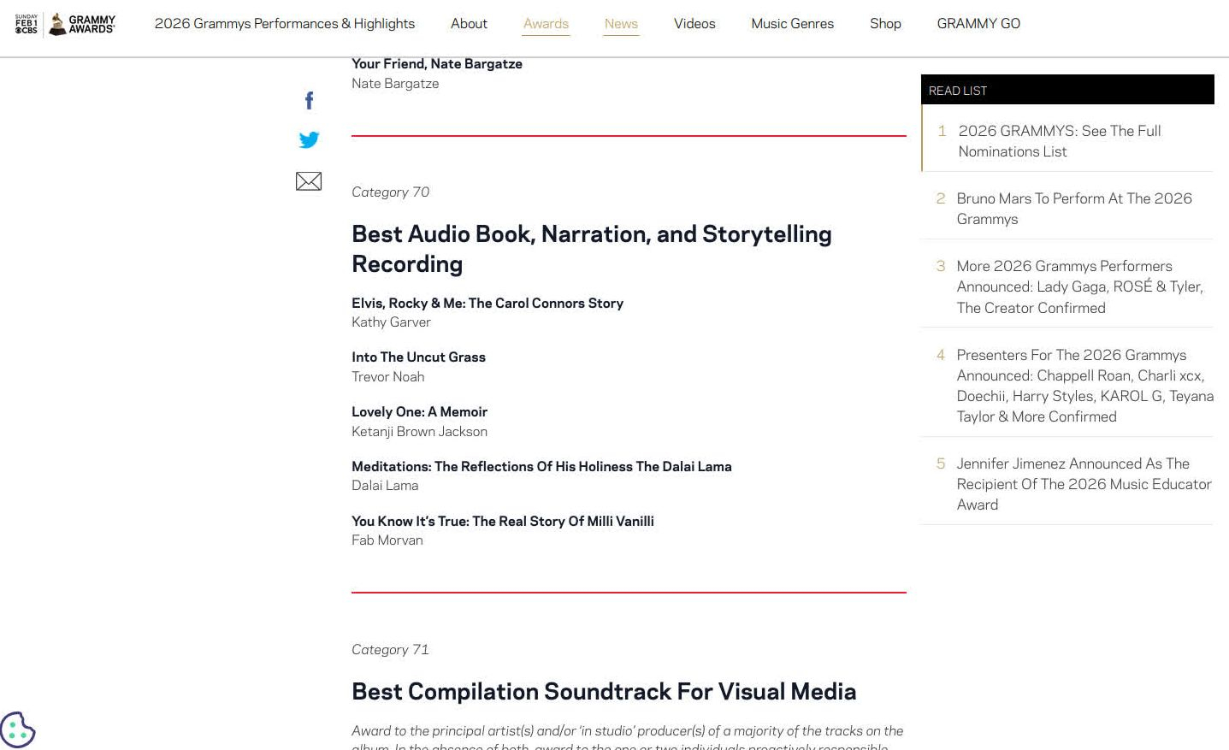Screen dimensions: 1229x750
Task: Open cookie preferences icon
Action: [17, 729]
